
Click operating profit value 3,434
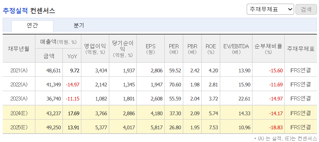[101, 70]
